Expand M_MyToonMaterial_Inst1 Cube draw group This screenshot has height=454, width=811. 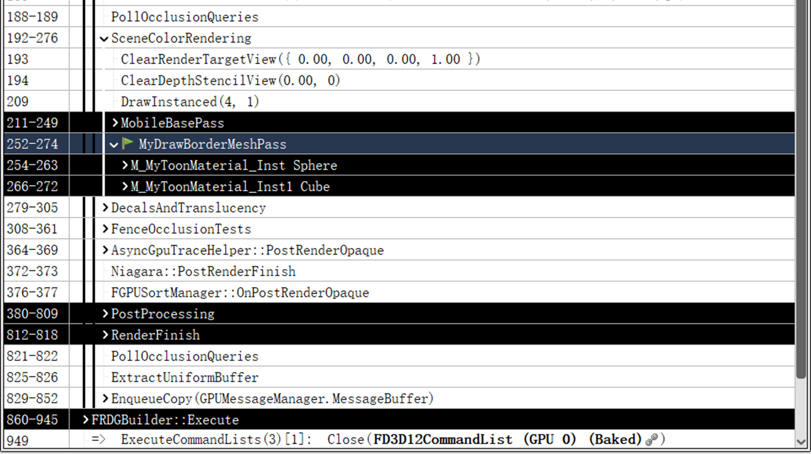pos(125,186)
